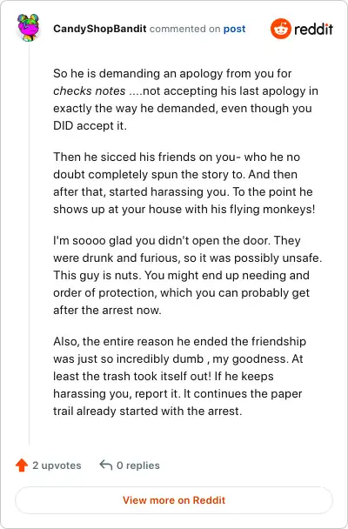Click the reddit wordmark text
Screen dimensions: 348x529
pos(313,30)
